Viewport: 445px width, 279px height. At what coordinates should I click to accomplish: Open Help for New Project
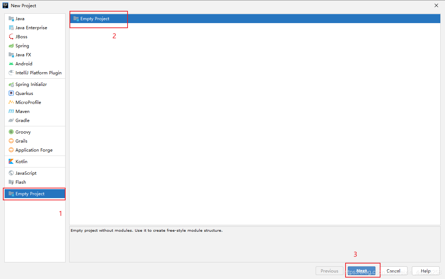pyautogui.click(x=426, y=271)
